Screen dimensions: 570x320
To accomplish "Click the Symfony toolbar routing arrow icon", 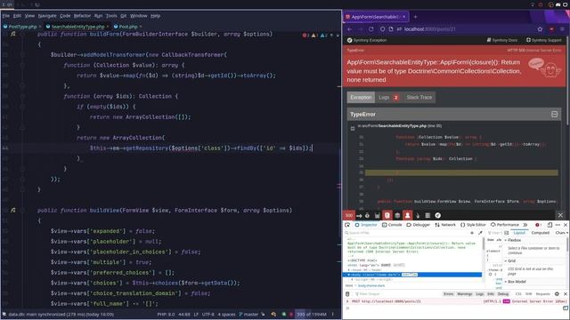I will point(359,215).
